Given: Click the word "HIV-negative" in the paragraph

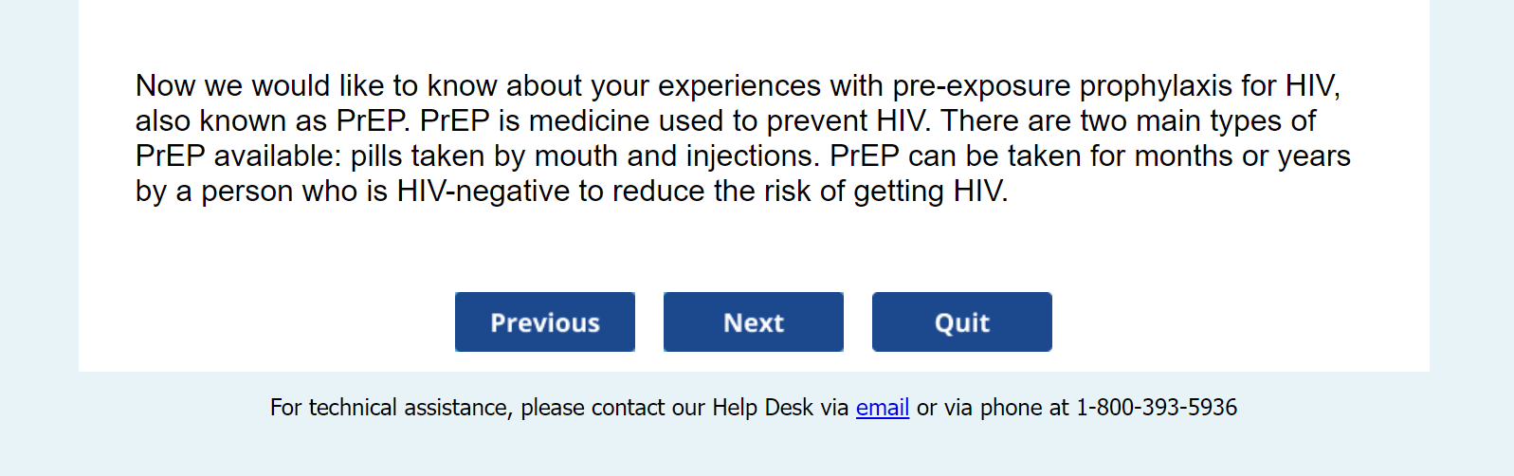Looking at the screenshot, I should (x=483, y=192).
